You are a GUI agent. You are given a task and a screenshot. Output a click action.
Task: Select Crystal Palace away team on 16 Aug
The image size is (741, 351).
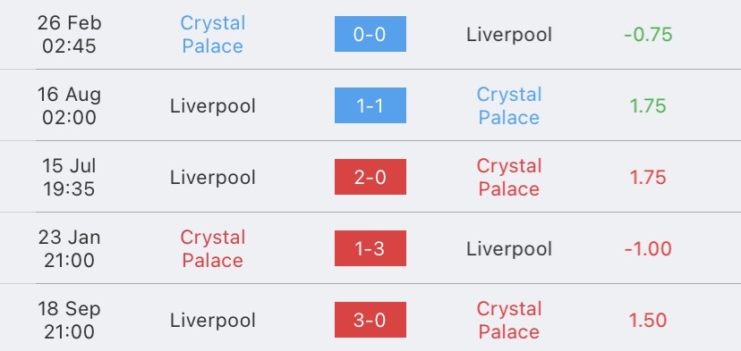[509, 105]
